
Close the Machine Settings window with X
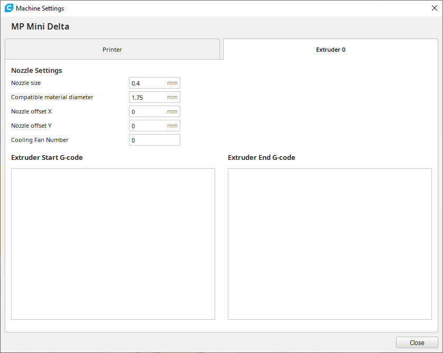435,8
